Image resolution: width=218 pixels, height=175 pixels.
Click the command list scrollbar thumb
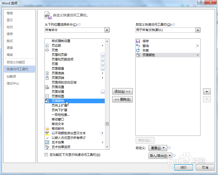pyautogui.click(x=107, y=124)
